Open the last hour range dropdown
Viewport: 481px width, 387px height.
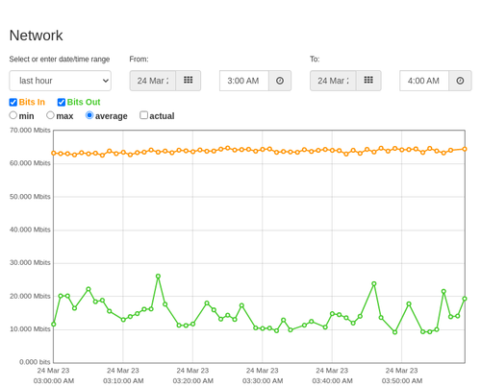(61, 81)
